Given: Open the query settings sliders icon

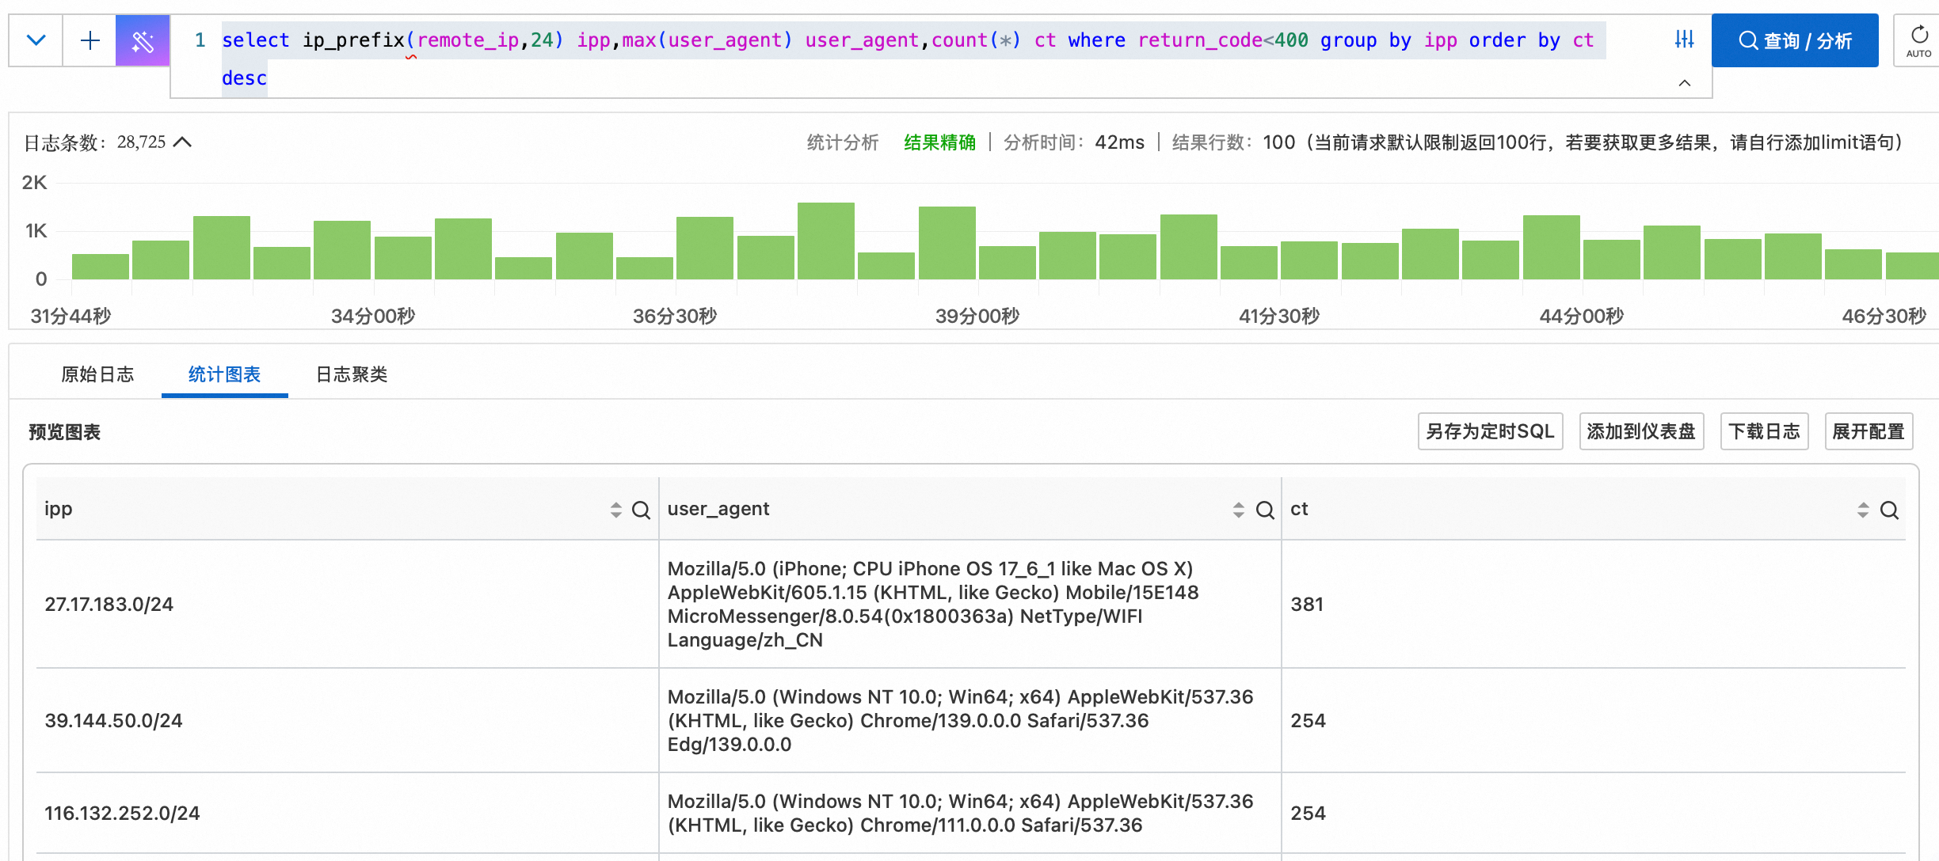Looking at the screenshot, I should click(1684, 40).
